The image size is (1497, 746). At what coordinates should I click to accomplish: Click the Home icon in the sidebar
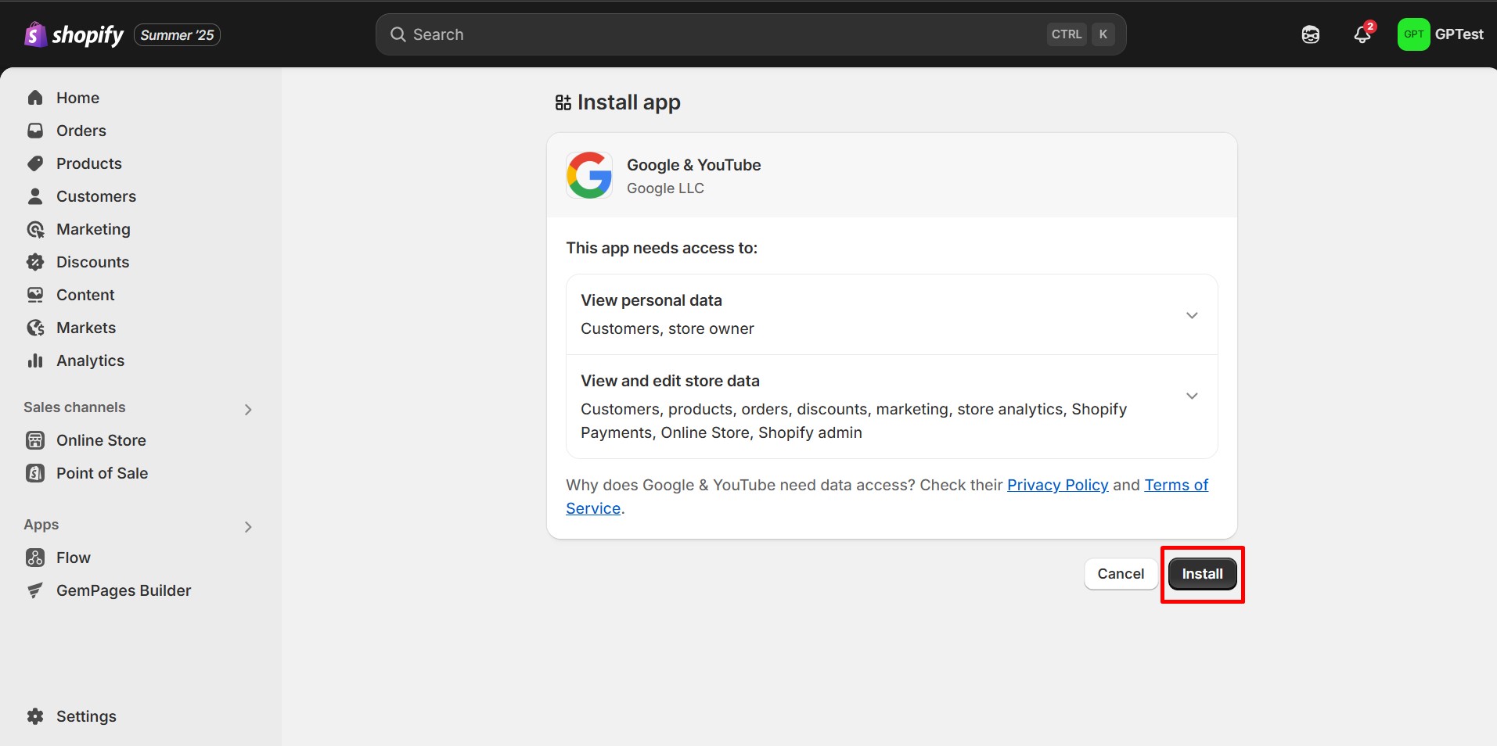35,98
